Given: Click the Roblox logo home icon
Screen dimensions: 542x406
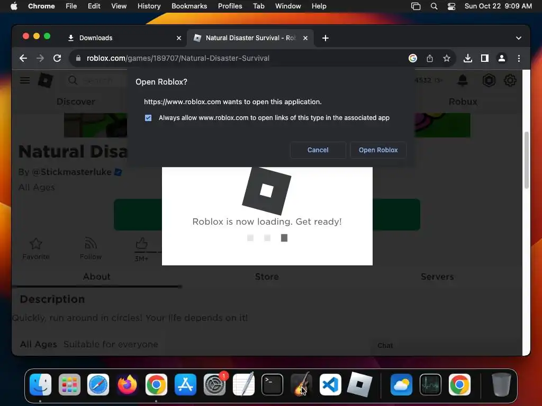Looking at the screenshot, I should pyautogui.click(x=46, y=80).
